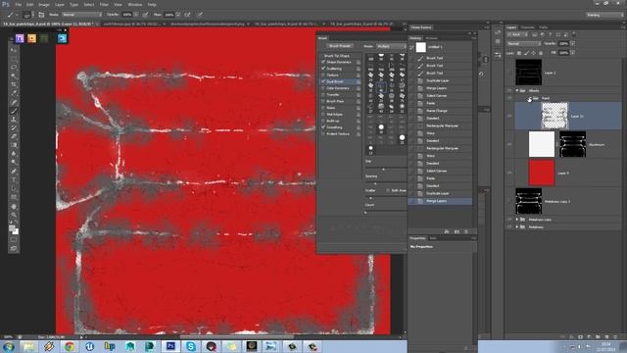
Task: Open the Window menu
Action: click(135, 4)
